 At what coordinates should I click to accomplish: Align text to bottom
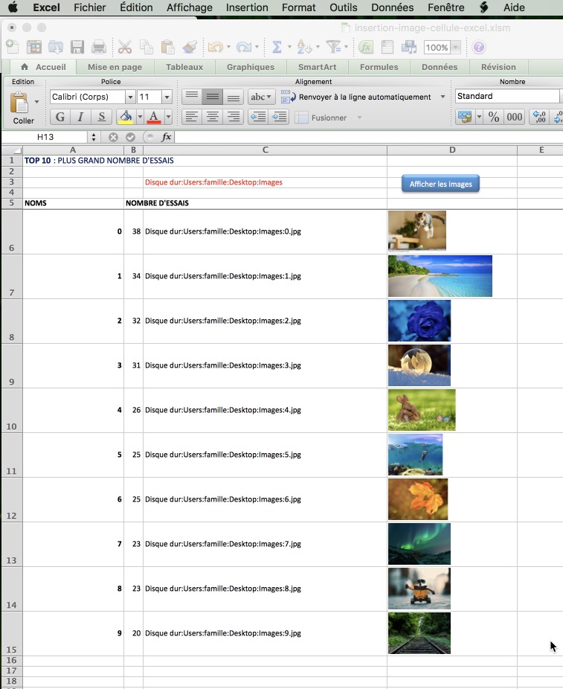pos(234,97)
